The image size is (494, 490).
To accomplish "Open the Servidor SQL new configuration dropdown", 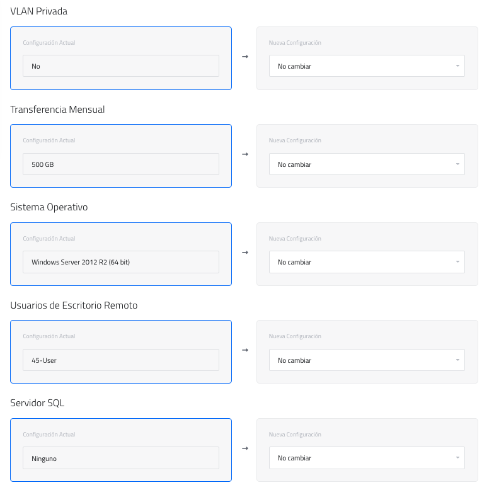I will 367,458.
